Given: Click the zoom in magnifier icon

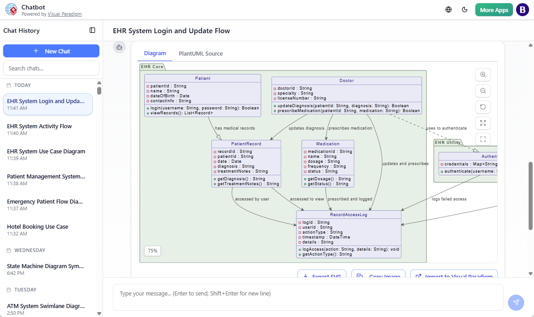Looking at the screenshot, I should [x=483, y=75].
